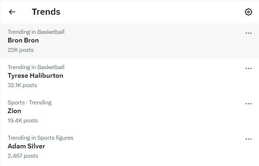Click the "Trending in Sports figures" label
The height and width of the screenshot is (166, 259).
pyautogui.click(x=40, y=138)
